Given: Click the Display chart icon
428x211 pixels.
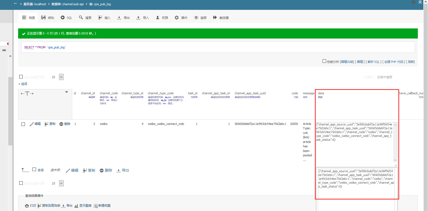Looking at the screenshot, I should click(x=76, y=206).
